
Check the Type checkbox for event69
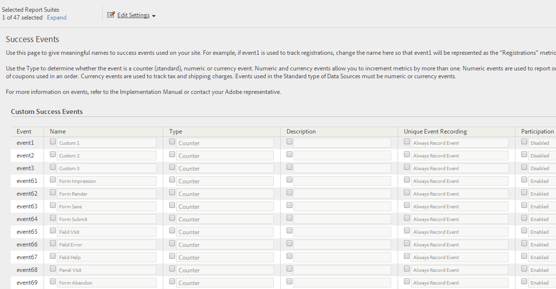[x=172, y=281]
